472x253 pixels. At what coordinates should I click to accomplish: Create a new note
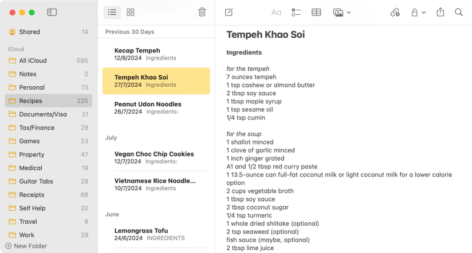point(229,12)
